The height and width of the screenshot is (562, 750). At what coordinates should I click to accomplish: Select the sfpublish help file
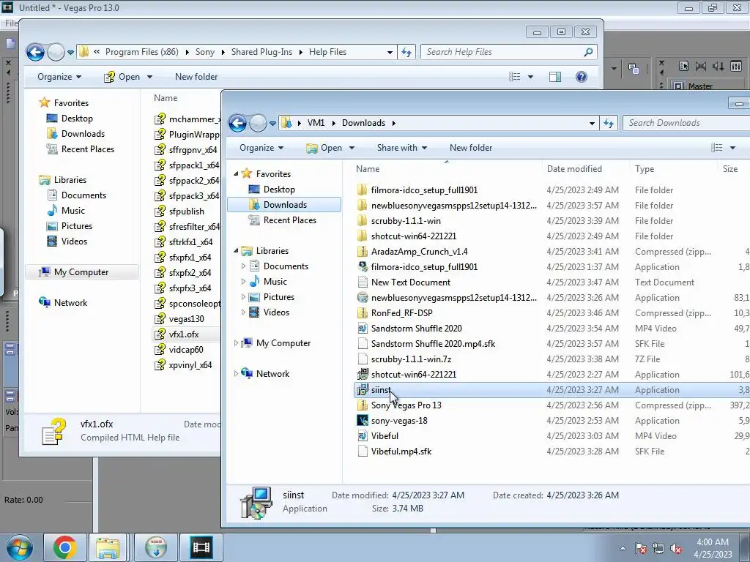186,211
